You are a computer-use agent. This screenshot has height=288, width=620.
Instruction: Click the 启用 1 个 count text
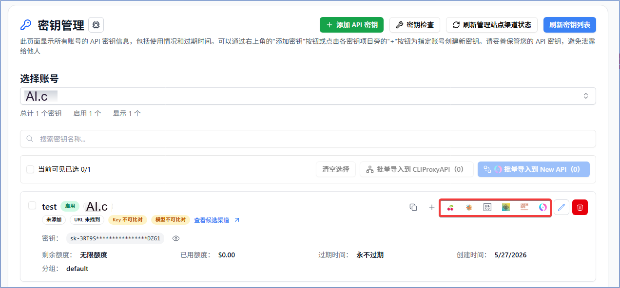pyautogui.click(x=87, y=113)
